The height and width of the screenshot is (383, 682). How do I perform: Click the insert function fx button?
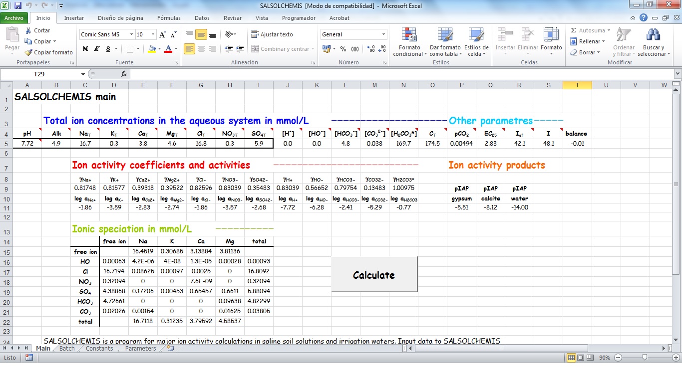click(124, 74)
